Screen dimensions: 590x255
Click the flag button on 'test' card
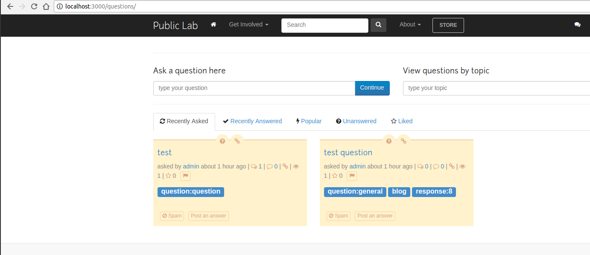185,176
